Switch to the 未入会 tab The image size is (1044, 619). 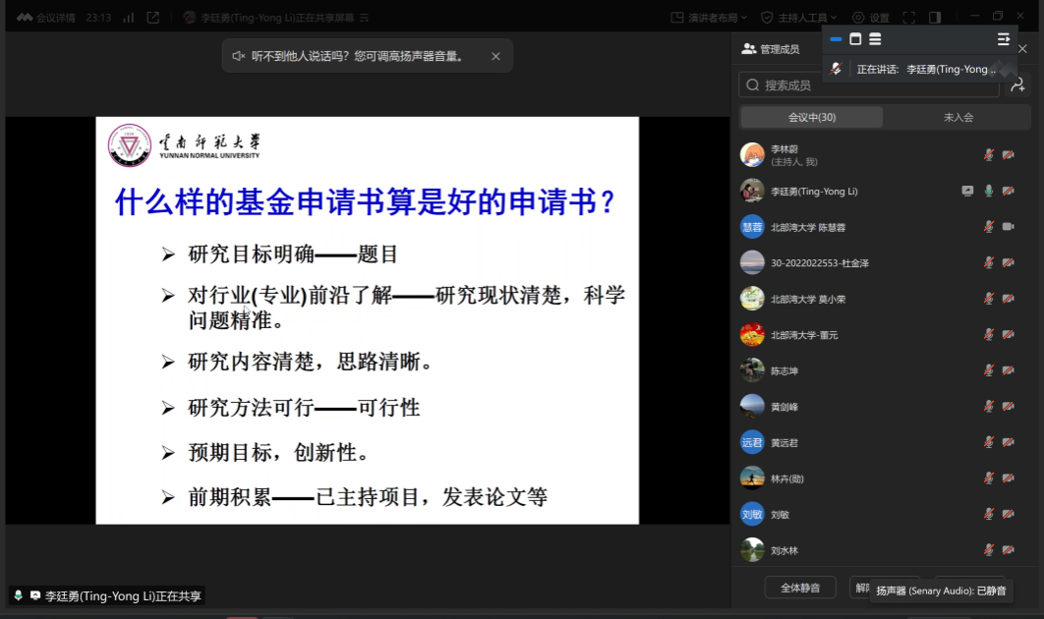click(957, 117)
